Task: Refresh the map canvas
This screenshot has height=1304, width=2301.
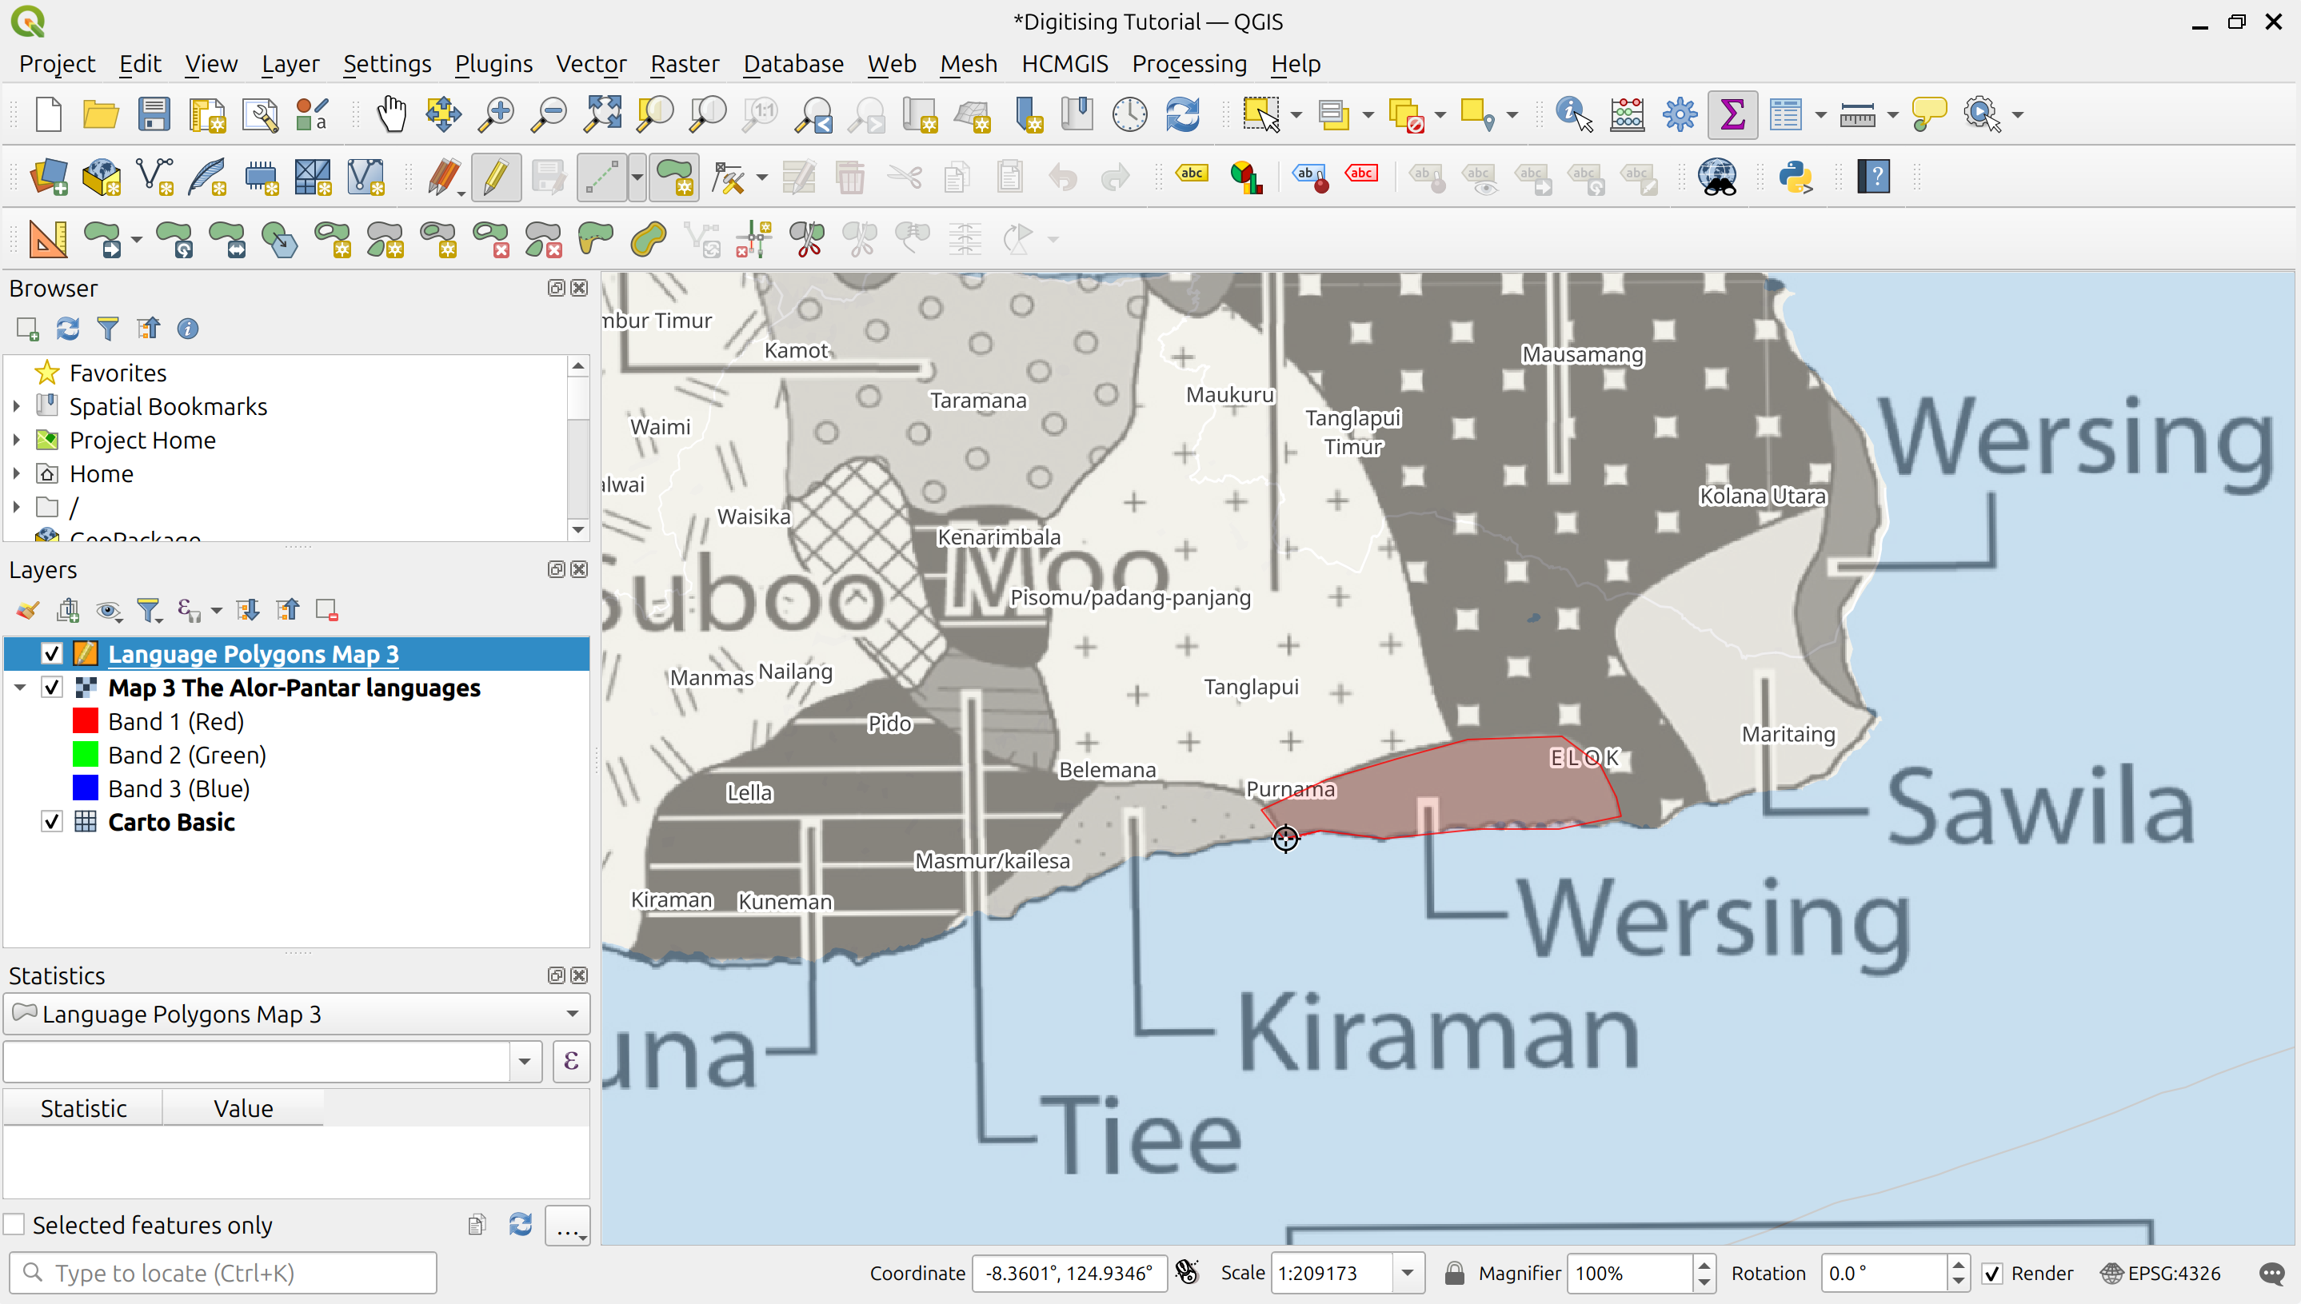Action: coord(1182,114)
